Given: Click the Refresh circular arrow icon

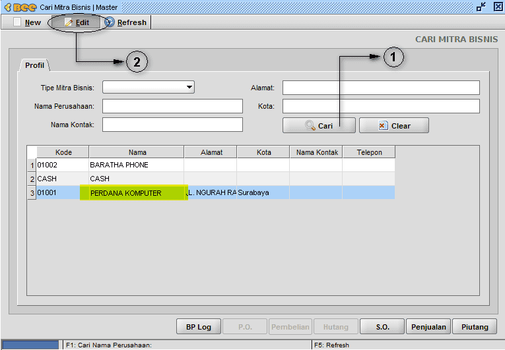Looking at the screenshot, I should point(109,22).
